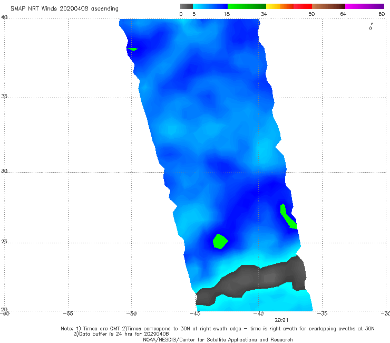This screenshot has width=390, height=343.
Task: Click the latitude label 30
Action: tap(4, 171)
